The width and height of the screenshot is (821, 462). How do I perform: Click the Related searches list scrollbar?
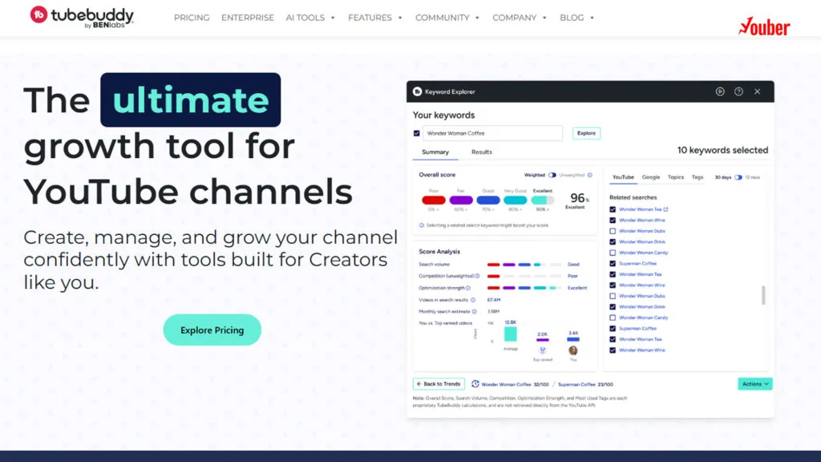(x=763, y=295)
